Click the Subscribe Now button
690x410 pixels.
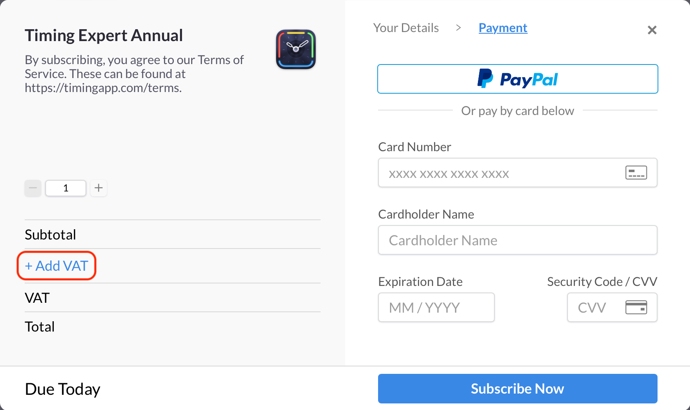tap(517, 388)
